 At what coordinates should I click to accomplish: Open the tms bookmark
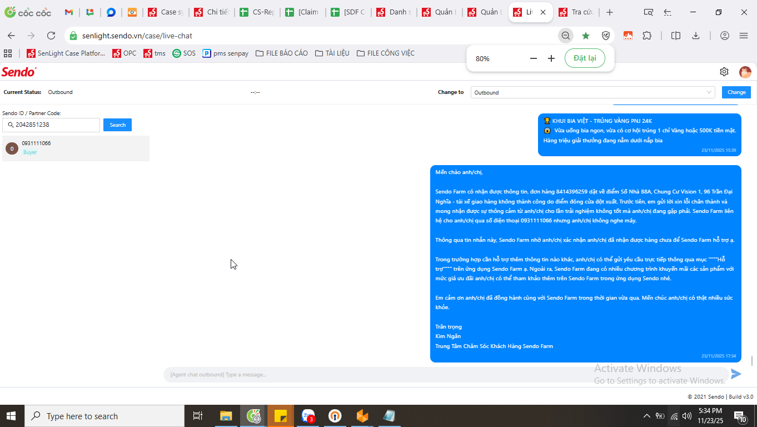(155, 53)
